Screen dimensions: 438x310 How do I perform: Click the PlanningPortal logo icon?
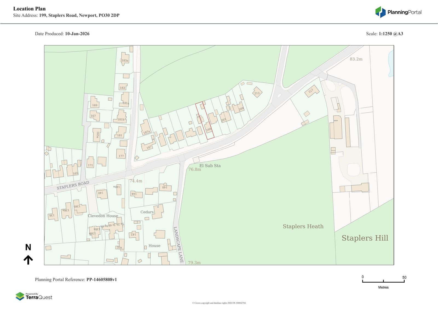380,12
